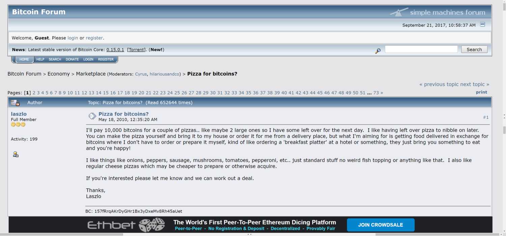This screenshot has width=506, height=236.
Task: Click the Simple Machines Forum logo
Action: click(438, 12)
